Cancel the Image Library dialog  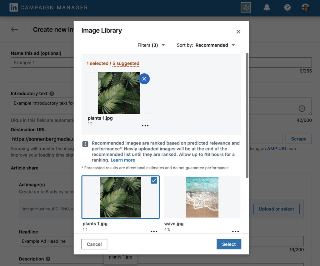tap(94, 244)
